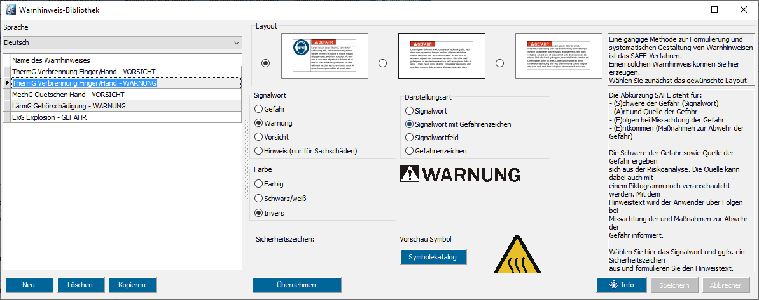
Task: Pick the third layout thumbnail on right
Action: pos(559,54)
